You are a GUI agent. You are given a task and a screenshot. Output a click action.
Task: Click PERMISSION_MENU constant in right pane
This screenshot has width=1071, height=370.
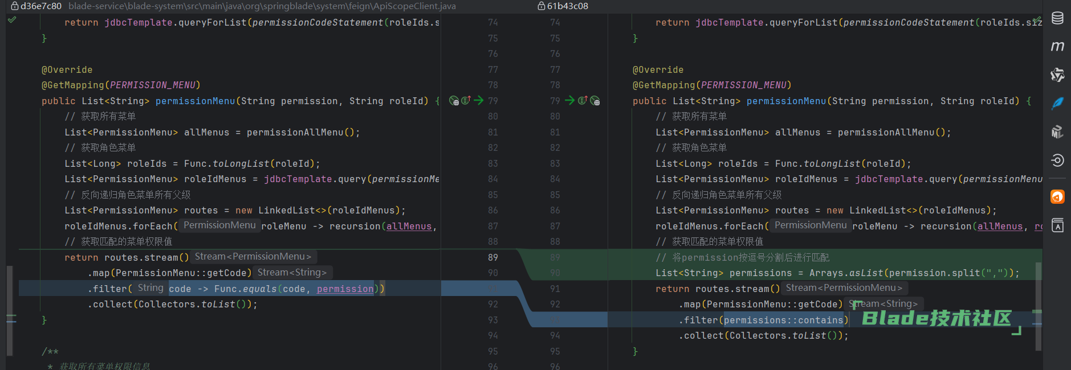click(743, 85)
